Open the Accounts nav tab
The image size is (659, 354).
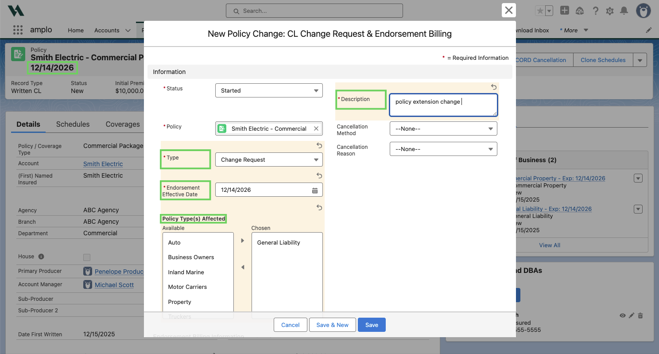(x=107, y=30)
